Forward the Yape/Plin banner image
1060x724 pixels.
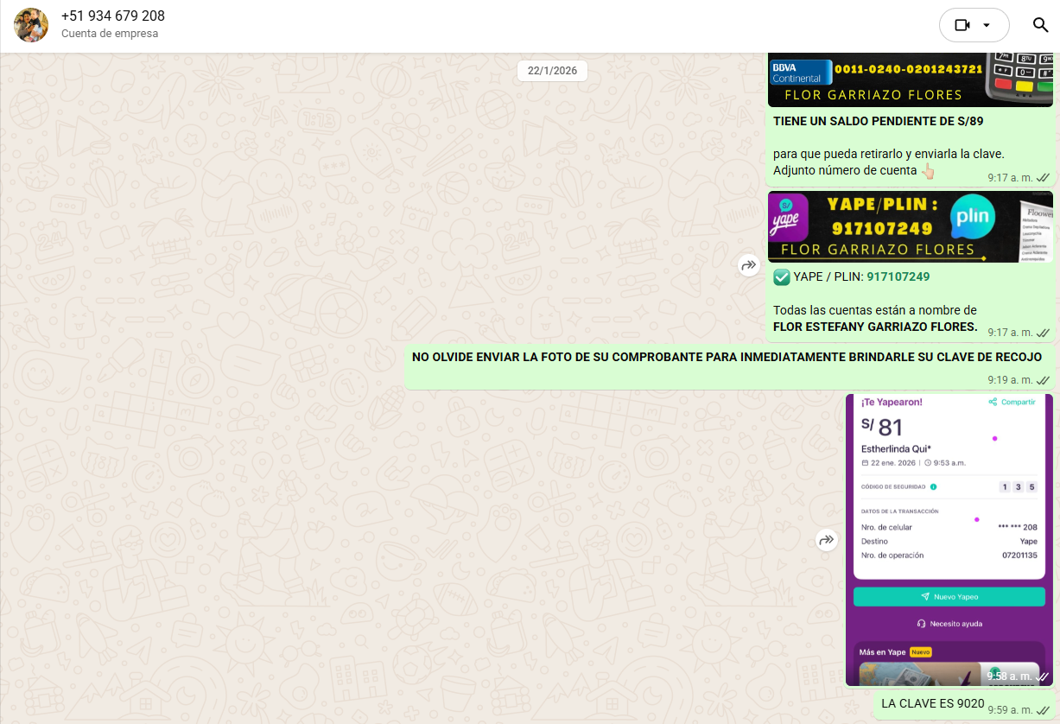pos(748,265)
